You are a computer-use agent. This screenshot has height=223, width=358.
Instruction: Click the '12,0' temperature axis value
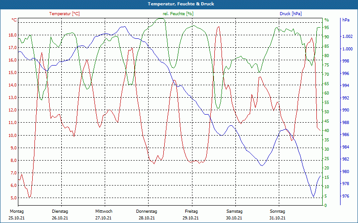tap(13, 110)
